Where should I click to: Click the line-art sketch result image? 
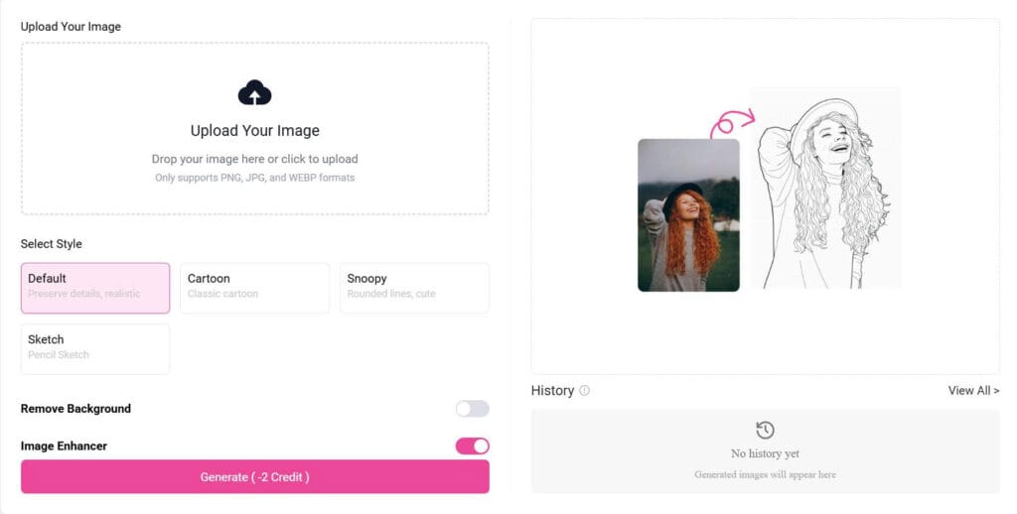tap(825, 189)
